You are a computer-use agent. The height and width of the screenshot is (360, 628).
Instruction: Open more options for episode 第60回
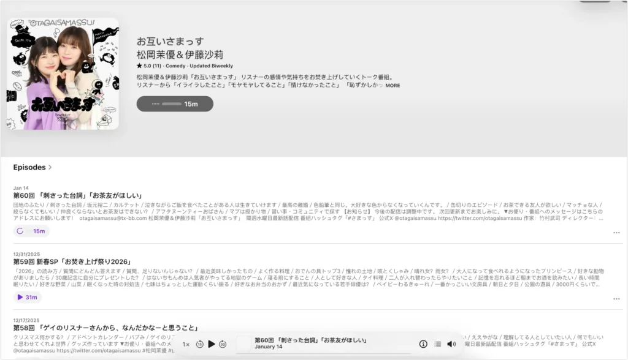tap(616, 233)
